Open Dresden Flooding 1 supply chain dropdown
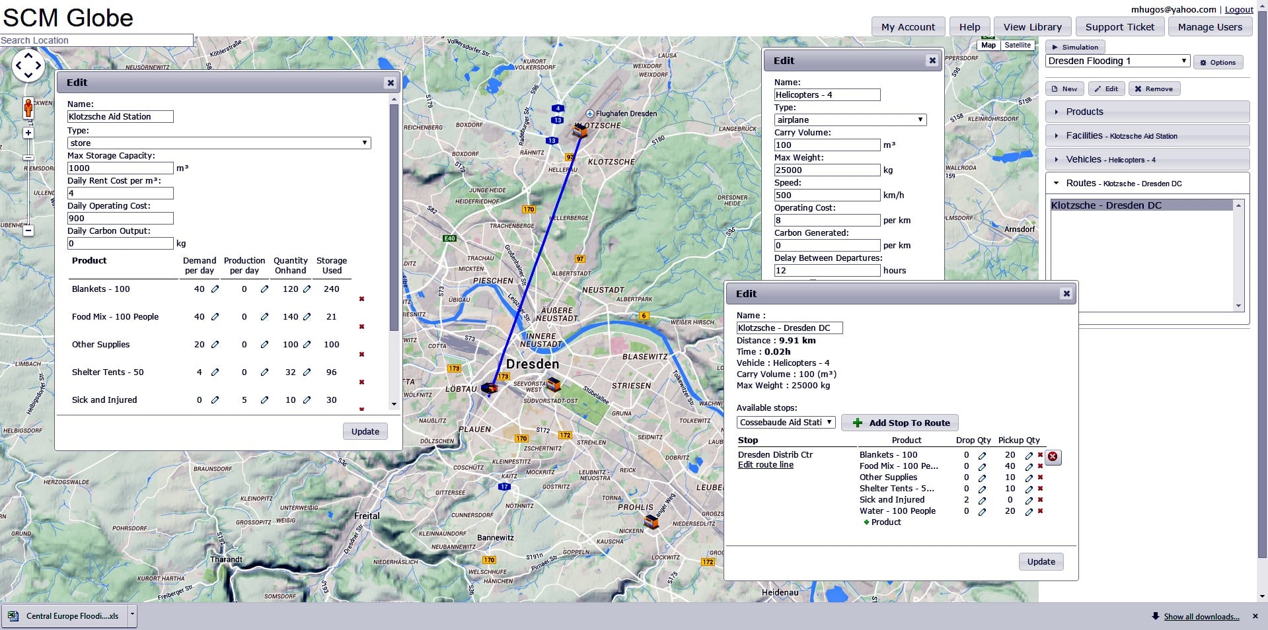Screen dimensions: 1268x630 coord(1118,61)
